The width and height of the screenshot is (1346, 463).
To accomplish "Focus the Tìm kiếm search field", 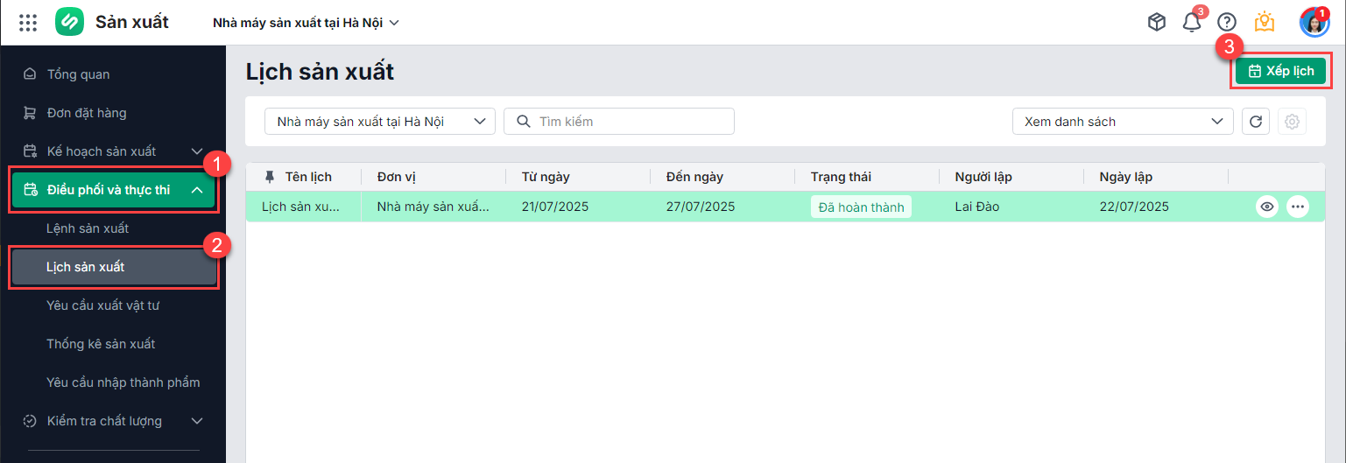I will (619, 122).
